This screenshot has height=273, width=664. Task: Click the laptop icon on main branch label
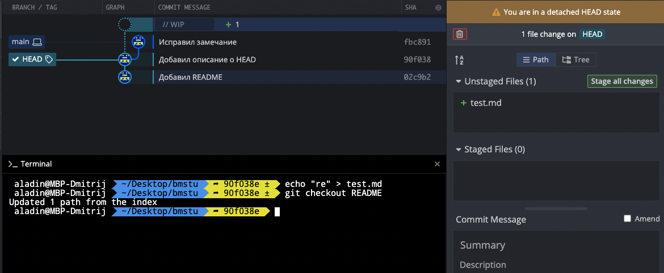(x=37, y=42)
